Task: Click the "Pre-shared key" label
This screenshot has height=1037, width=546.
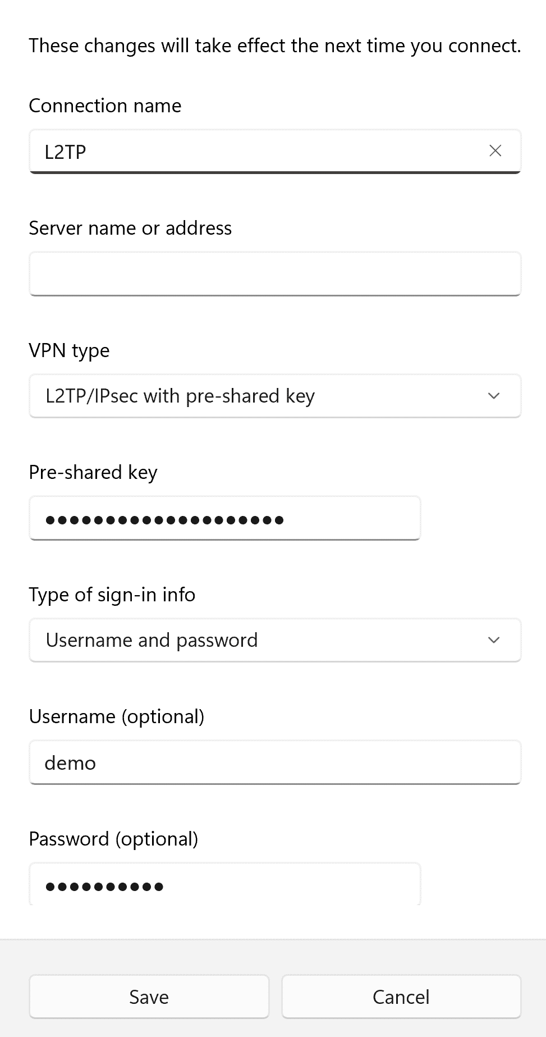Action: pos(93,473)
